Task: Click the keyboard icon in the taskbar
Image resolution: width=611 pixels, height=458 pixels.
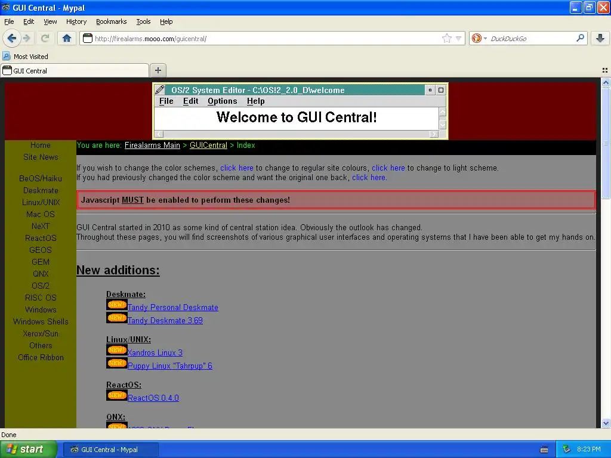Action: 544,450
